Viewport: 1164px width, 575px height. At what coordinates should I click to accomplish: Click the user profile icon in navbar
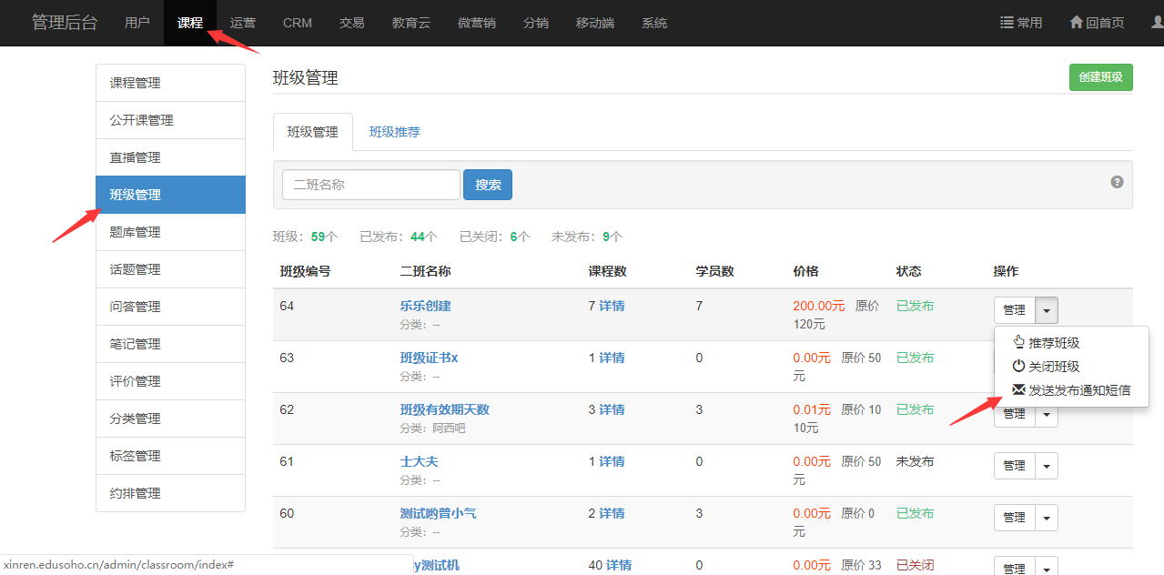(1156, 23)
